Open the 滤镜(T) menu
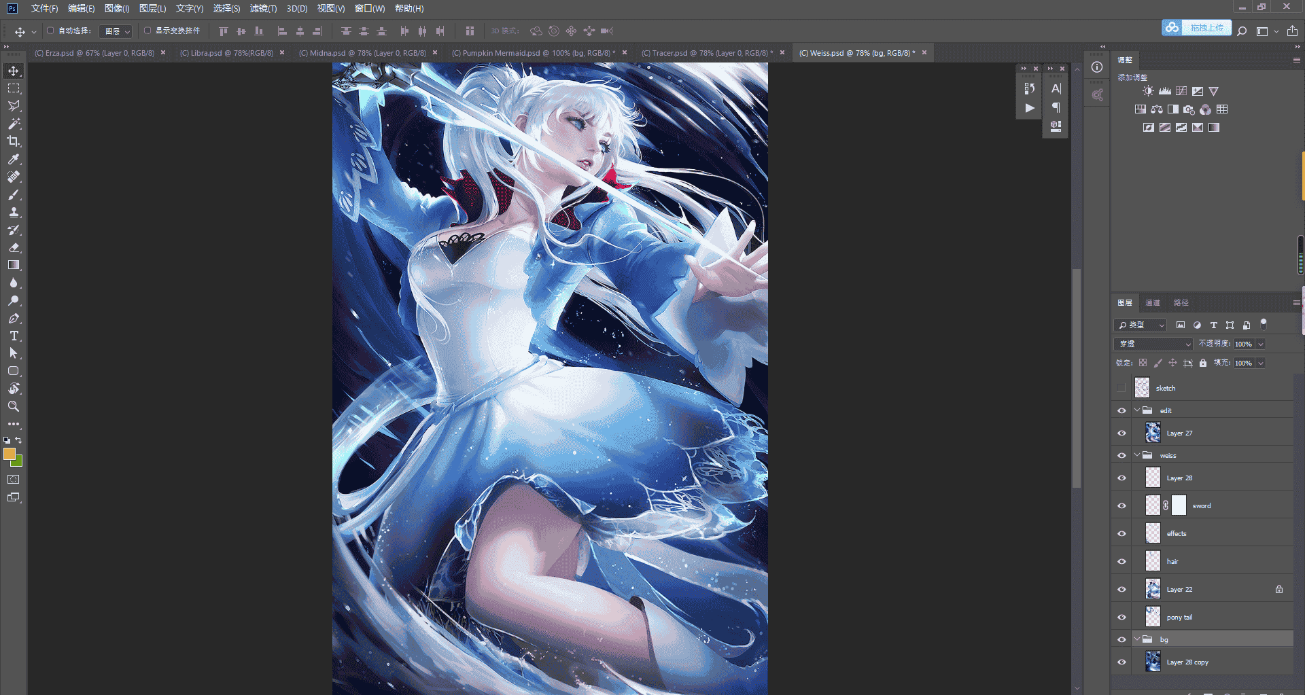Viewport: 1305px width, 695px height. point(263,8)
